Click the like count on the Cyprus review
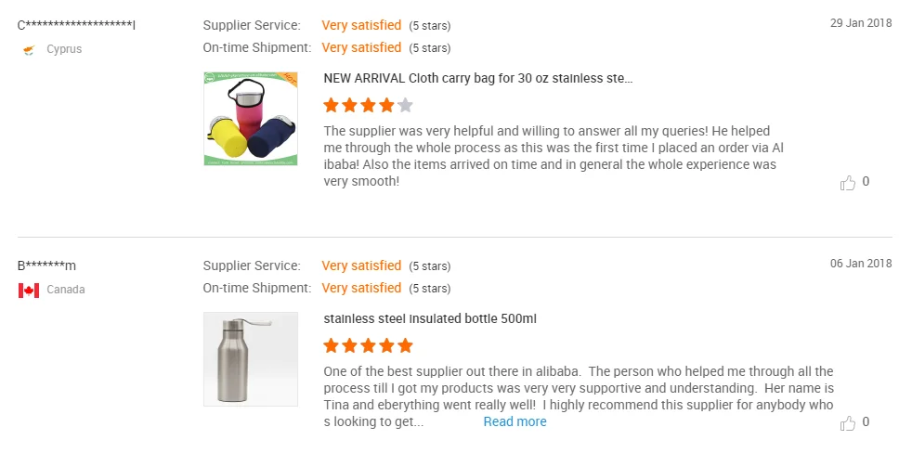Image resolution: width=912 pixels, height=466 pixels. pos(866,181)
